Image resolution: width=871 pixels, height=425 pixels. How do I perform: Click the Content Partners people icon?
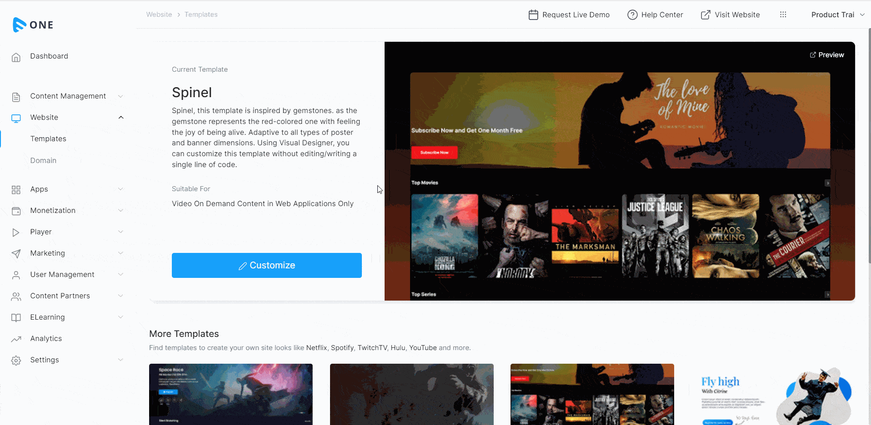pos(16,297)
